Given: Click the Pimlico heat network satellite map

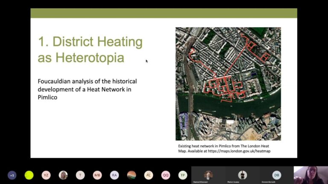Looking at the screenshot, I should tap(228, 84).
